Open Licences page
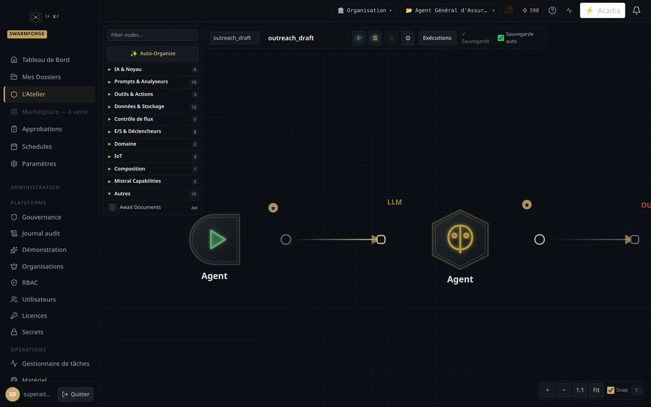 click(50, 316)
